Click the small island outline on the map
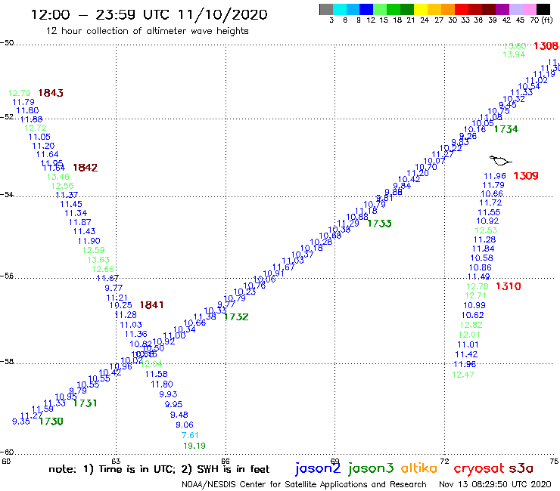Screen dimensions: 560x491 [500, 160]
